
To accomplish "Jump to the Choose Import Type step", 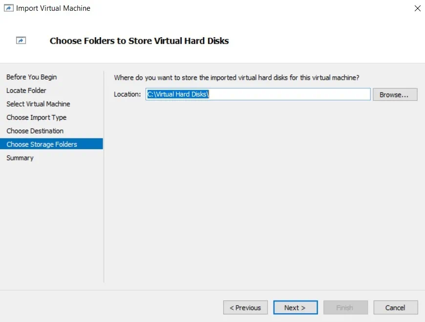I will 37,117.
